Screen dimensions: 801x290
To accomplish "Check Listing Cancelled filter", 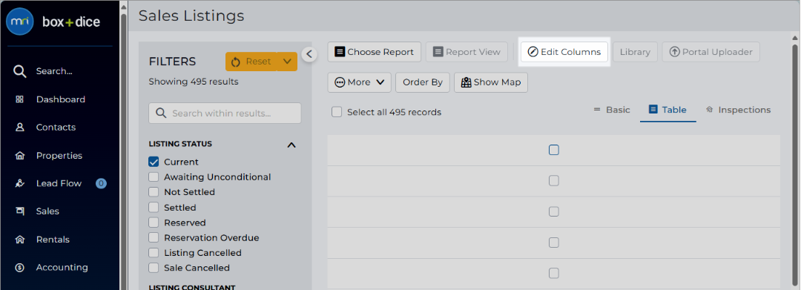I will pos(154,253).
